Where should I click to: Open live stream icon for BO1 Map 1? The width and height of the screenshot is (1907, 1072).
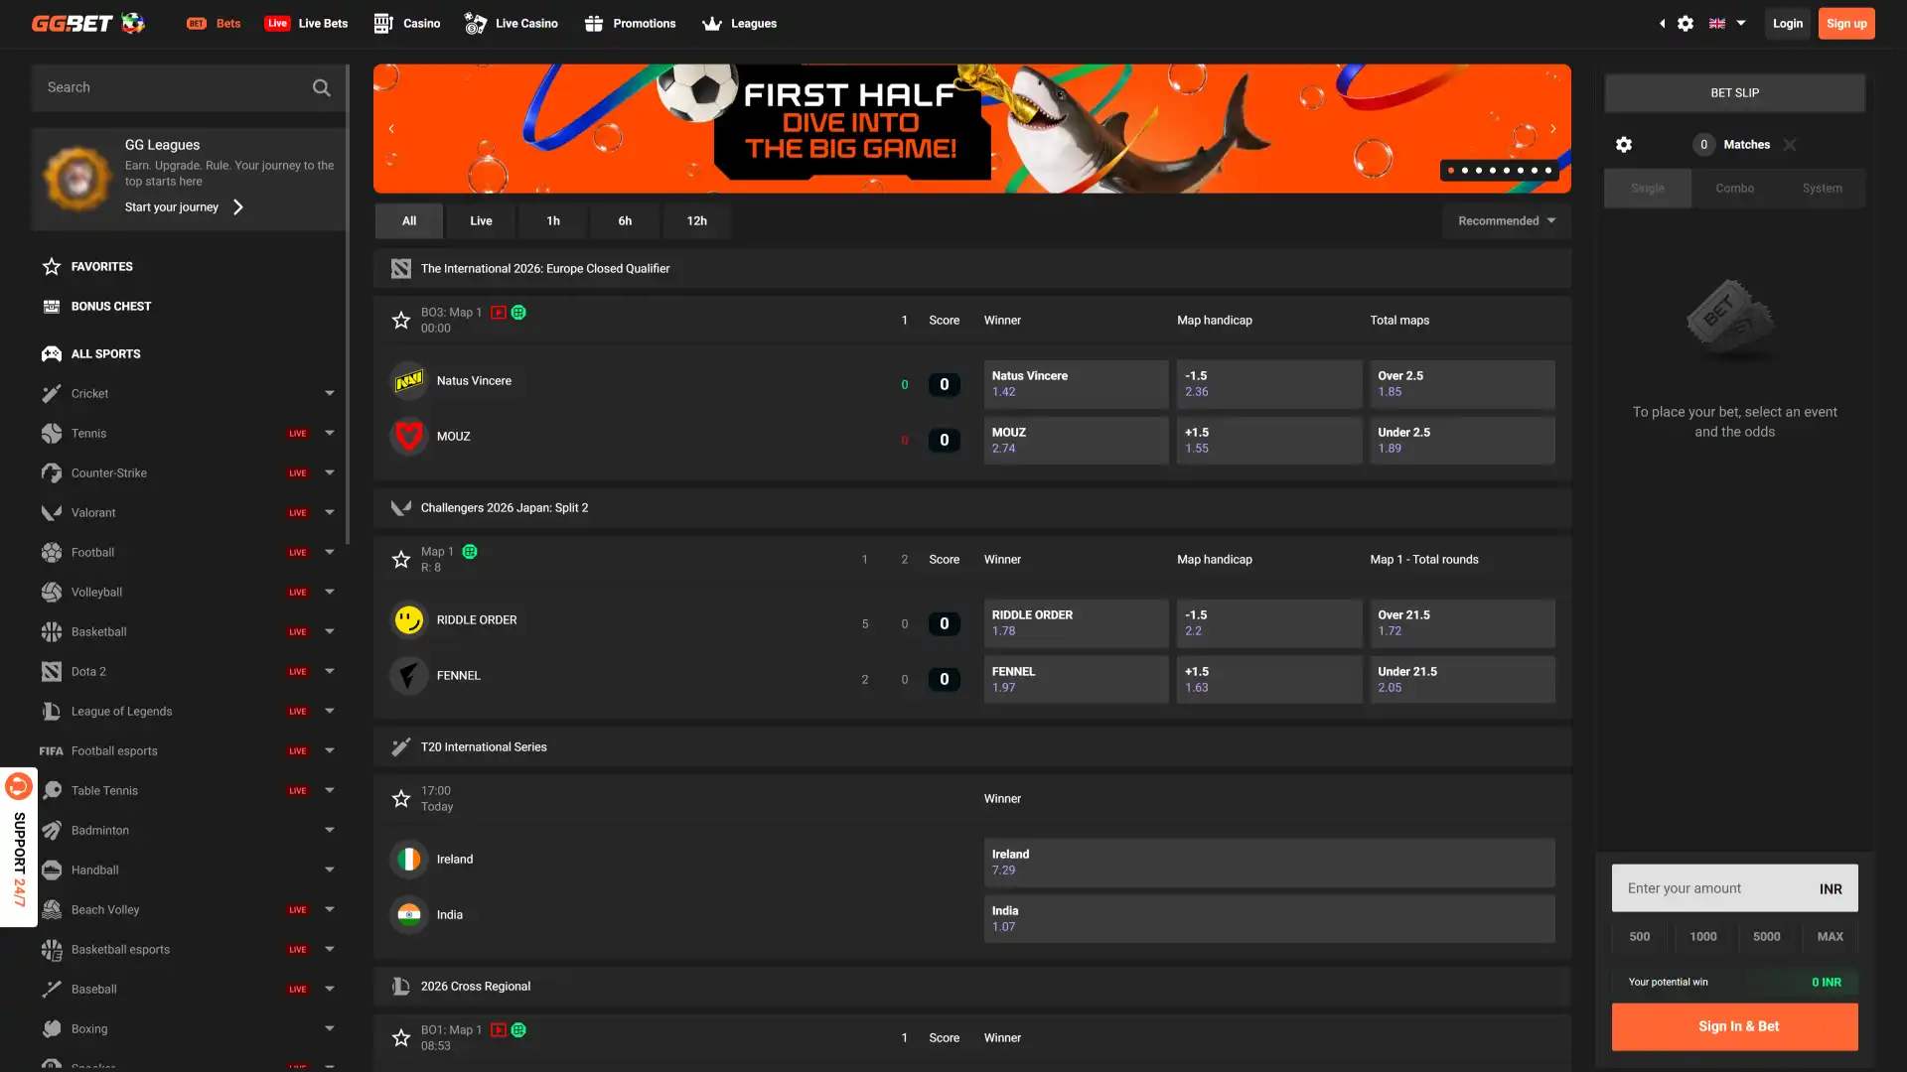click(x=499, y=1029)
